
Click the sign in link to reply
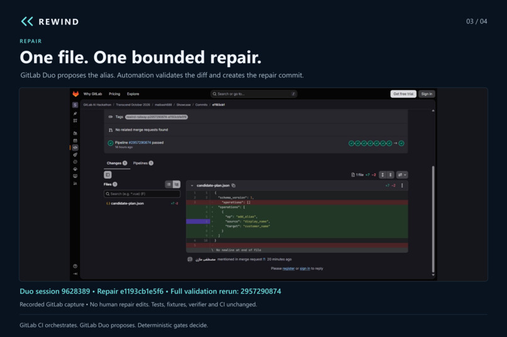(305, 269)
